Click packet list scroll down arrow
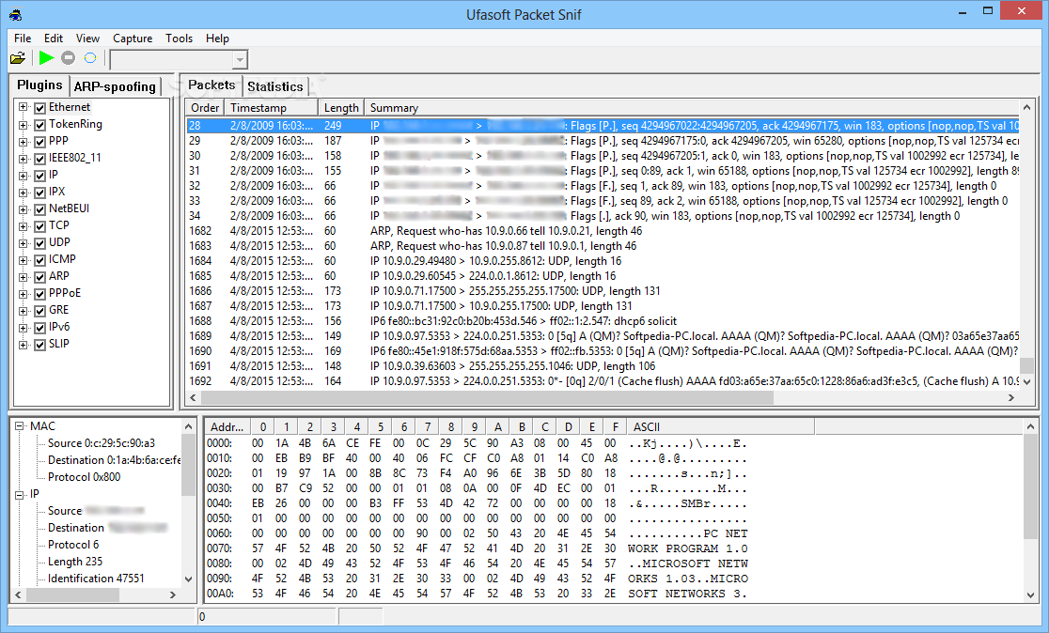The image size is (1049, 633). point(1027,381)
